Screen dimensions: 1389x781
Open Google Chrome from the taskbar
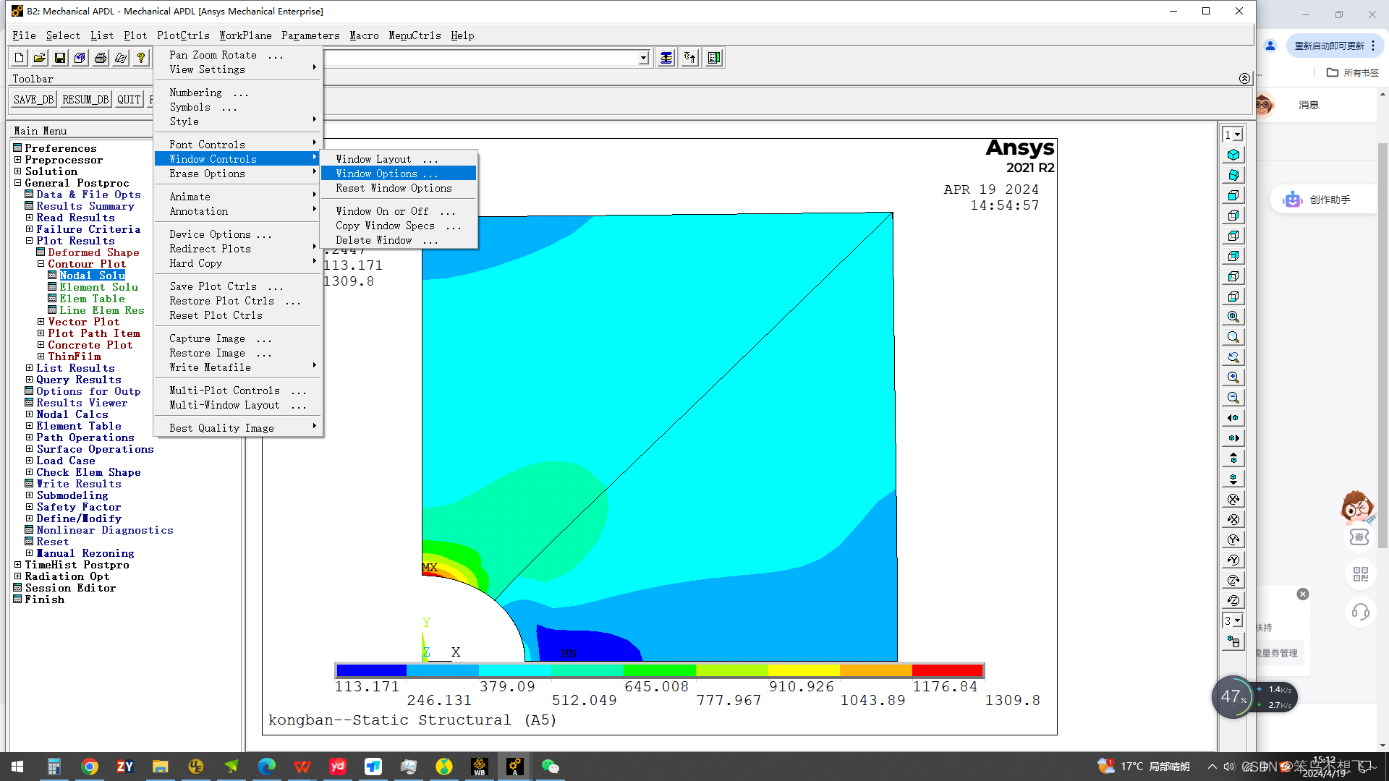click(x=90, y=767)
